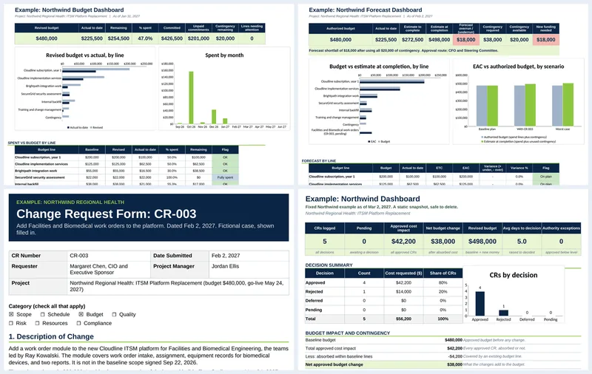592x374 pixels.
Task: Click the '-$4,200' absorbed within baseline value
Action: tap(455, 356)
